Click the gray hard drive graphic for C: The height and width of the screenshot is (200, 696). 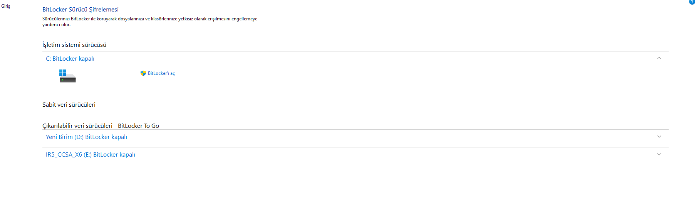point(68,79)
